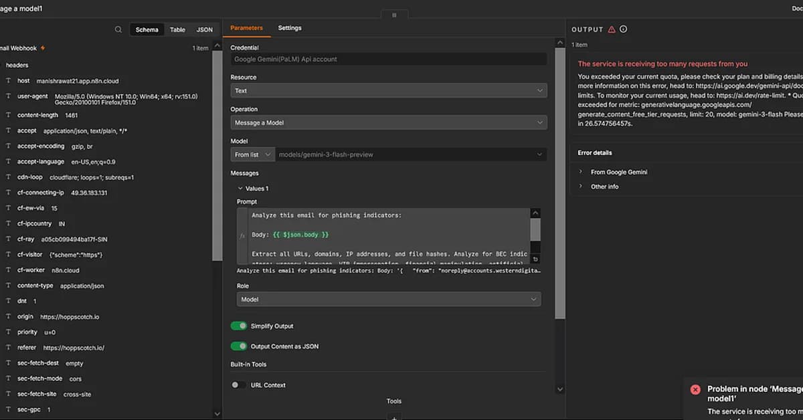Viewport: 803px width, 420px height.
Task: Click the headers group in the schema
Action: pos(17,65)
